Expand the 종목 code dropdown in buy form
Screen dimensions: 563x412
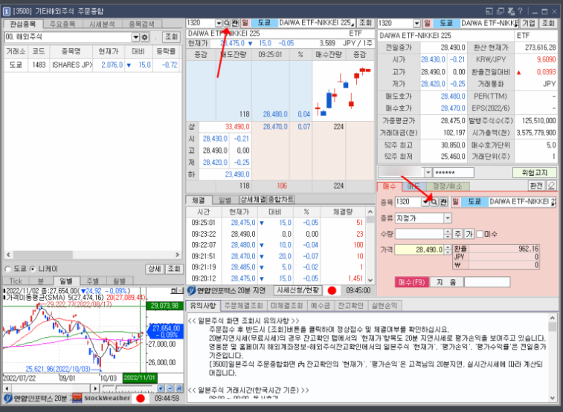click(425, 202)
